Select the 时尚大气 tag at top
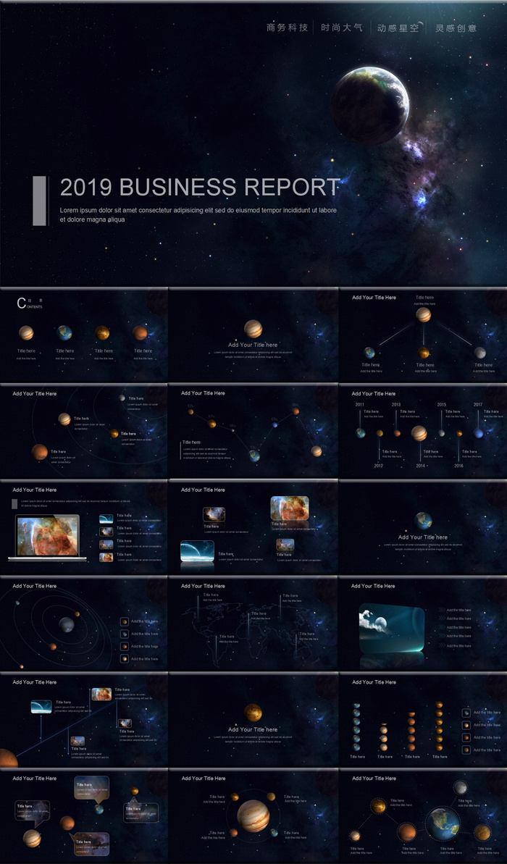507x864 pixels. [x=342, y=28]
